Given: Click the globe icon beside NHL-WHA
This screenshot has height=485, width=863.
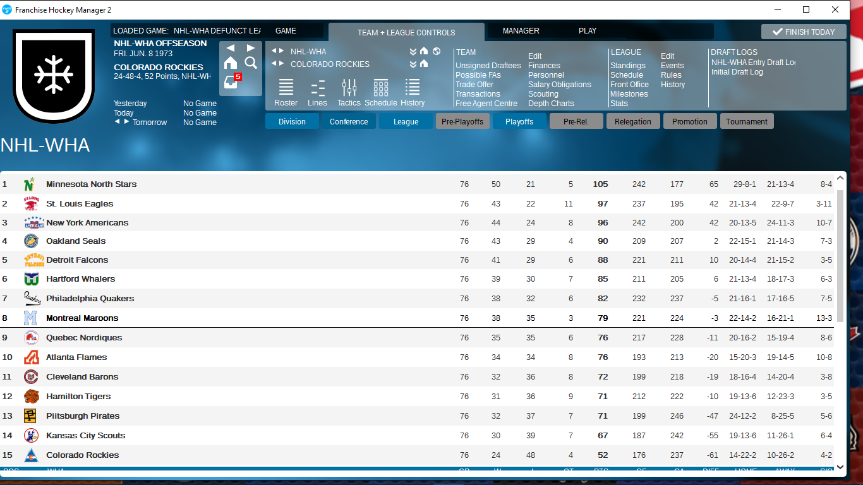Looking at the screenshot, I should pos(436,51).
